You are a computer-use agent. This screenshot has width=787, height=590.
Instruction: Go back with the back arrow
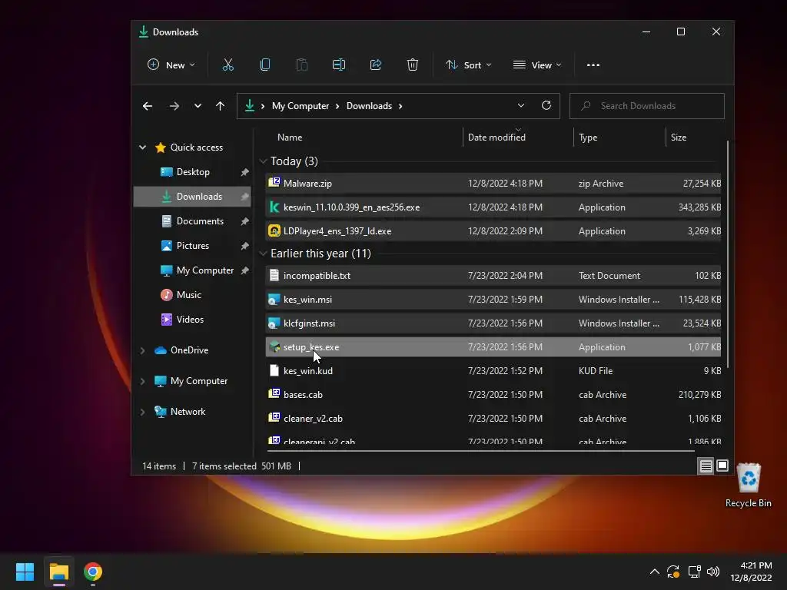pyautogui.click(x=147, y=106)
